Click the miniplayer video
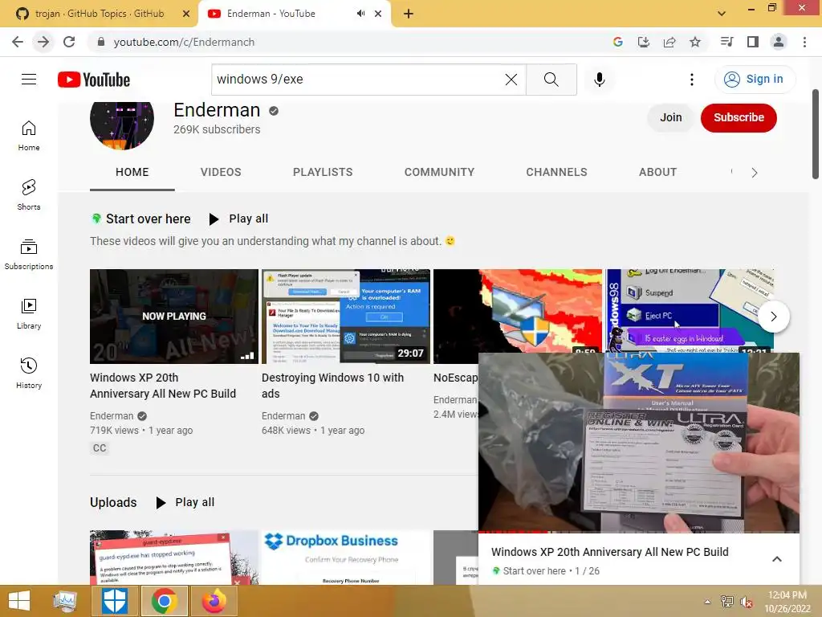This screenshot has width=822, height=617. tap(639, 443)
